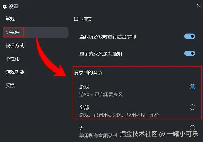The width and height of the screenshot is (203, 142).
Task: Disable microphone recording notification switch
Action: (190, 53)
